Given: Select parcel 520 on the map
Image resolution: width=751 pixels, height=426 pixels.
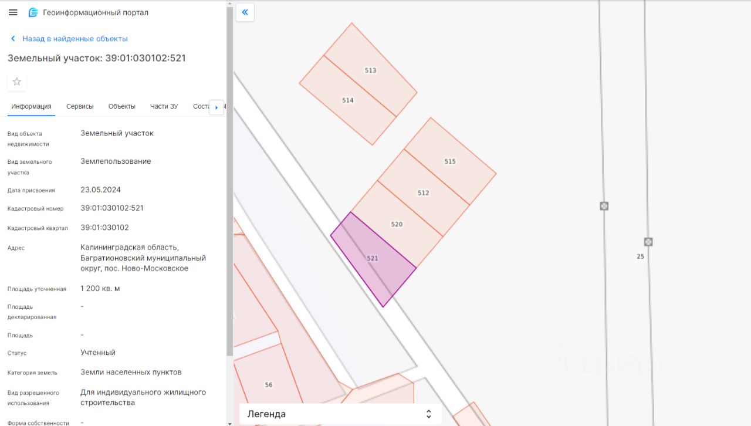Looking at the screenshot, I should pyautogui.click(x=397, y=224).
